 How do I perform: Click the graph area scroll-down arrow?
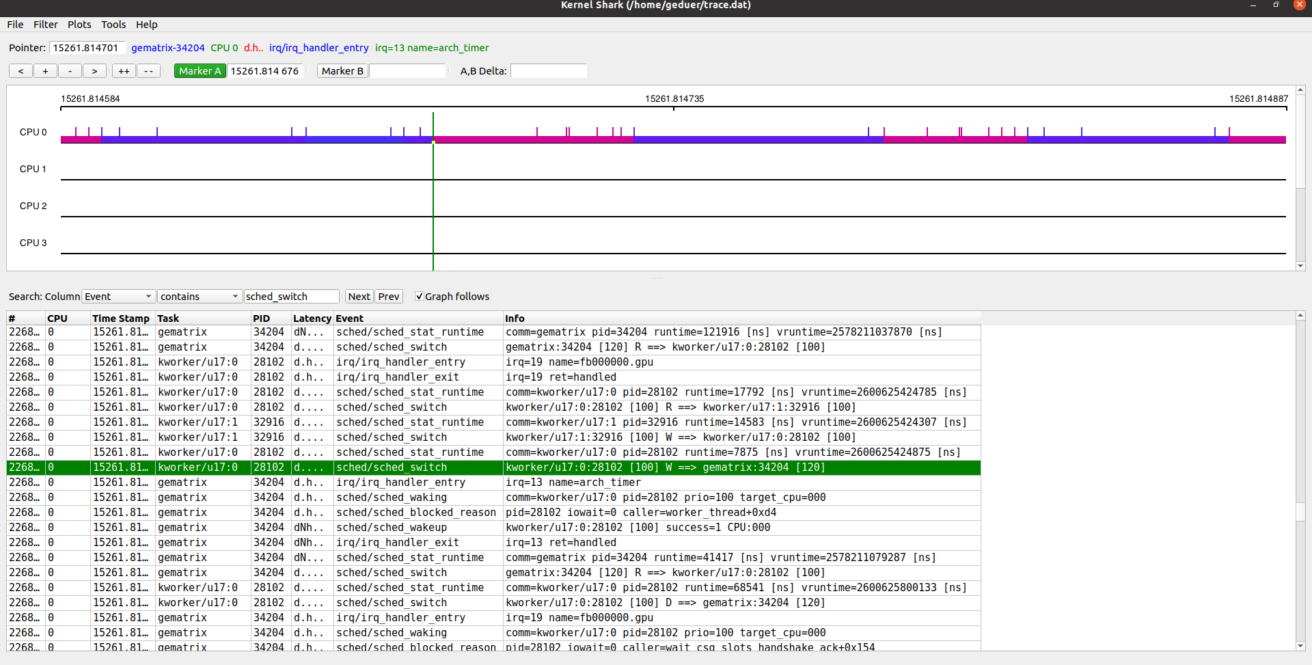(1300, 266)
